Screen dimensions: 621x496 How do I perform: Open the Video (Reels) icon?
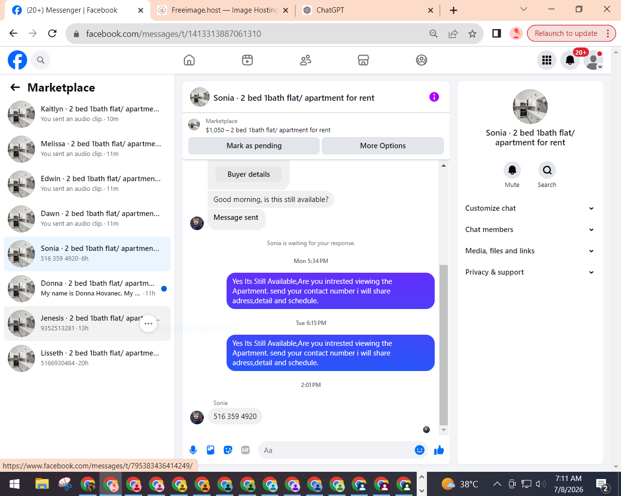pos(247,60)
